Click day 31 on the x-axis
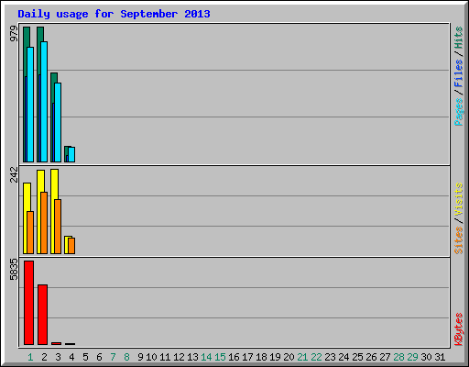 tap(440, 357)
